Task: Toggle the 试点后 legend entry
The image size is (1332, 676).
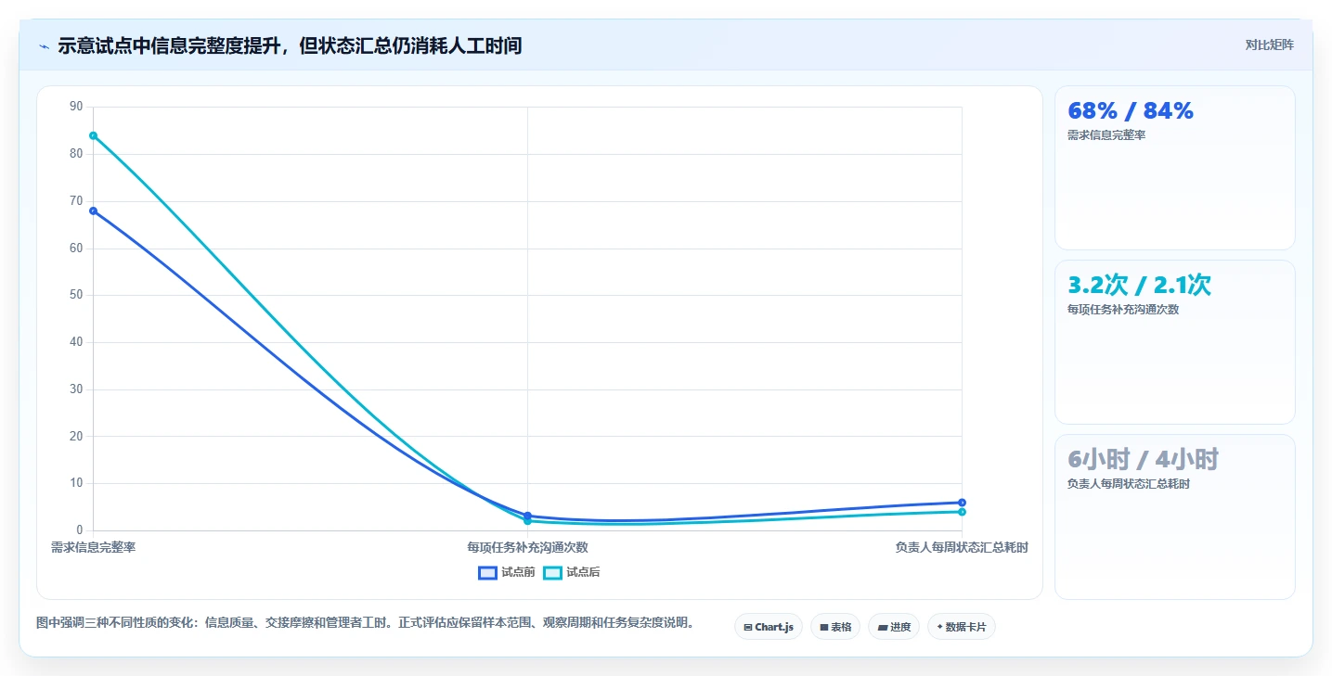Action: click(572, 572)
